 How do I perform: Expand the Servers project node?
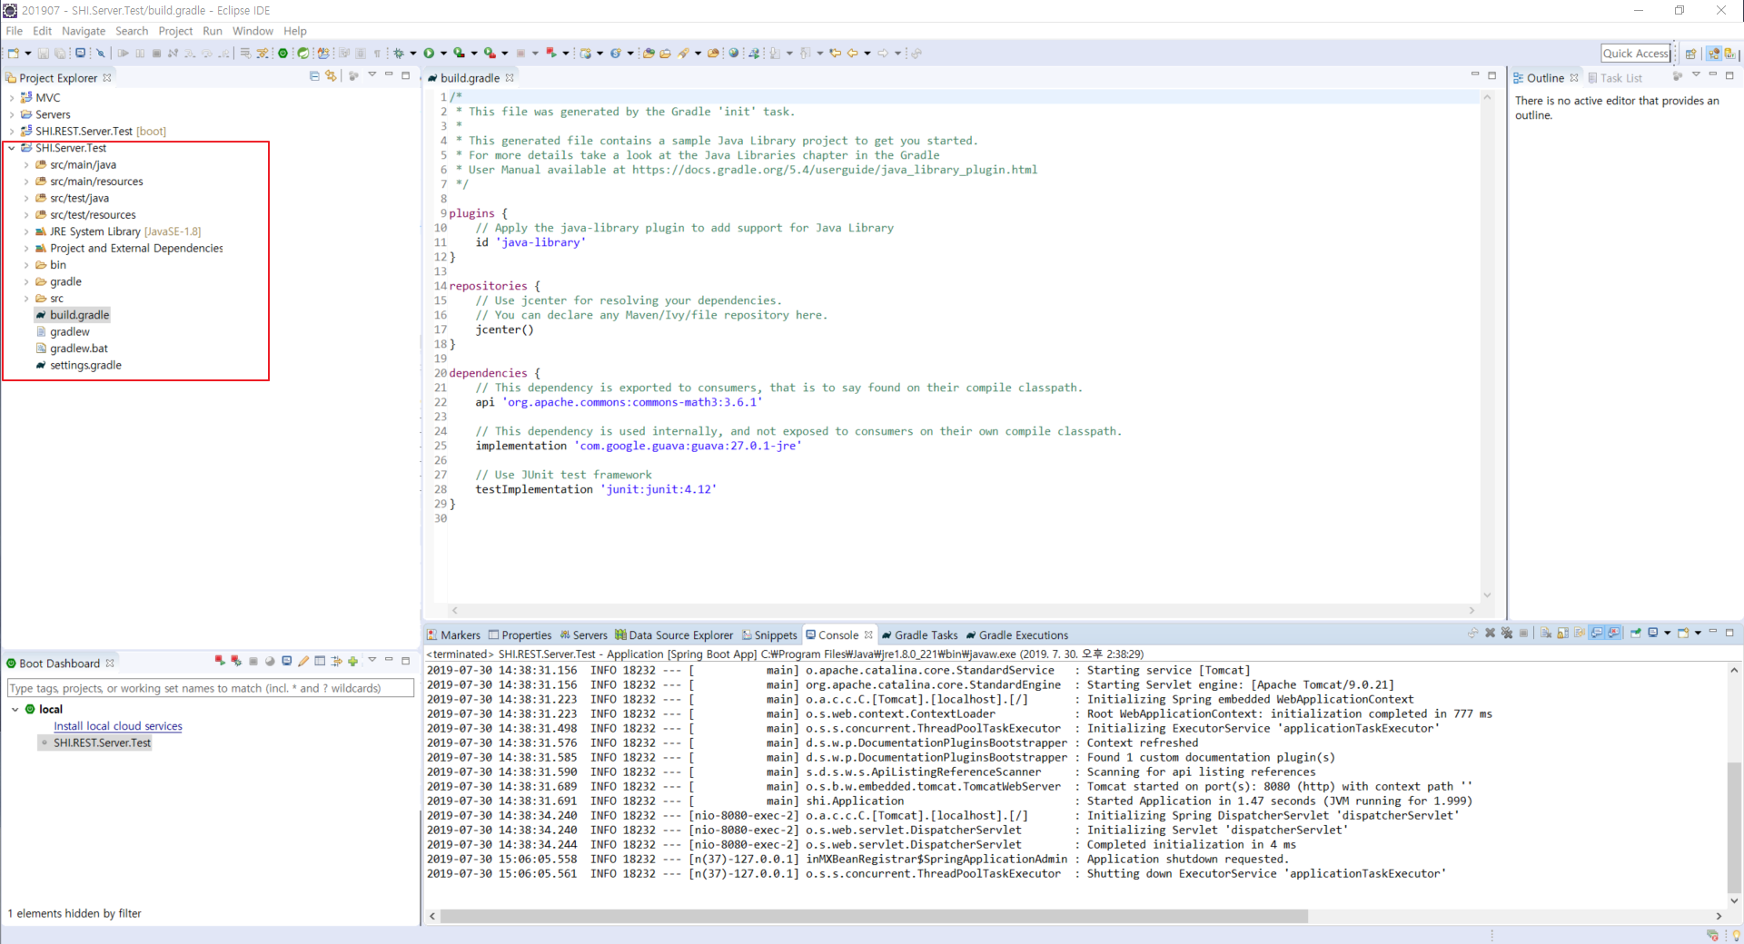tap(12, 114)
